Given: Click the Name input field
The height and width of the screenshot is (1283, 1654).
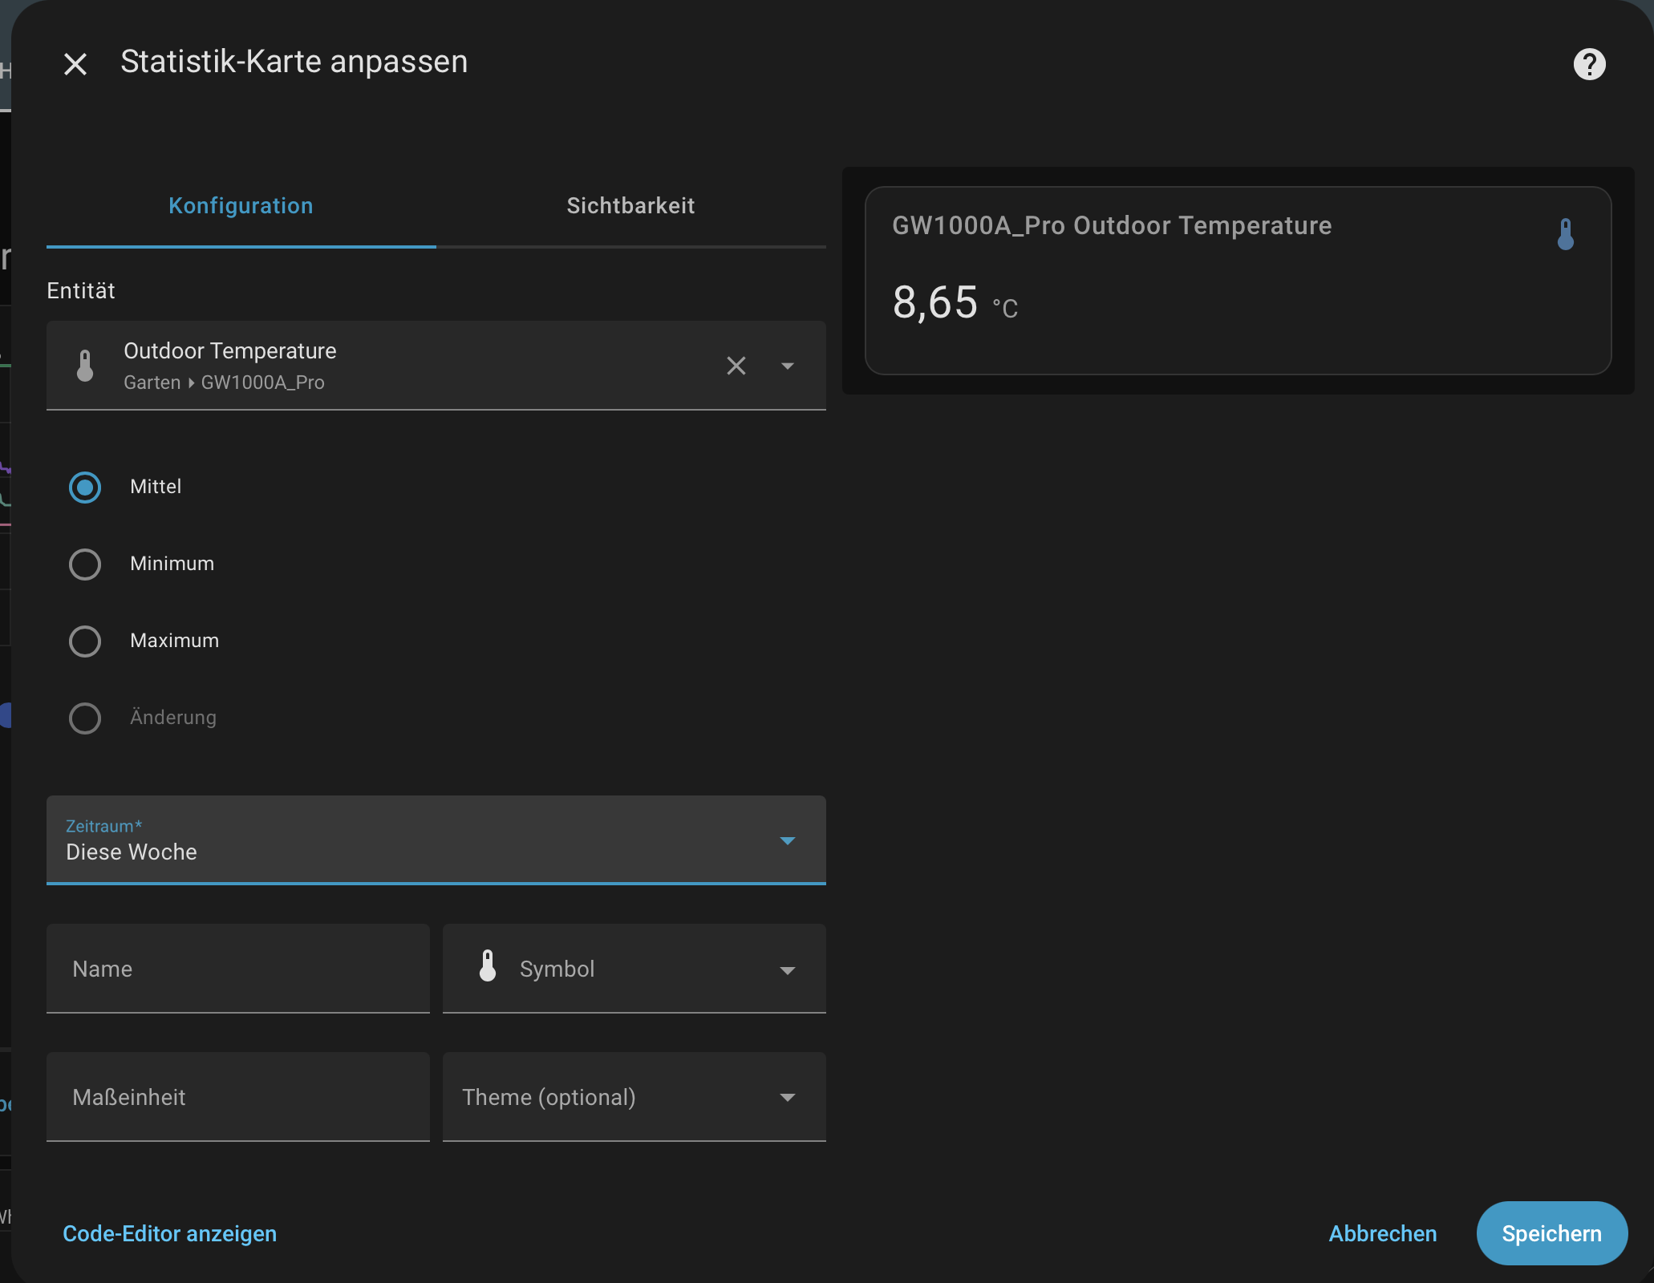Looking at the screenshot, I should (x=237, y=969).
